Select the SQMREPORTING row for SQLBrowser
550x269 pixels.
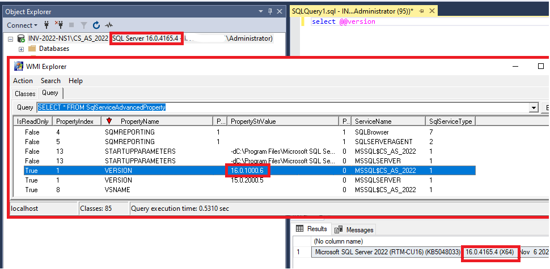point(244,132)
